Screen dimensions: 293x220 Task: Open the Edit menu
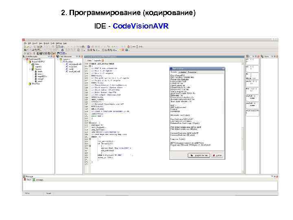tap(30, 44)
